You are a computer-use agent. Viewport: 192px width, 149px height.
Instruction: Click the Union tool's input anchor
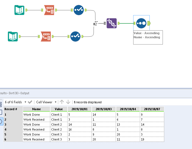(105, 23)
